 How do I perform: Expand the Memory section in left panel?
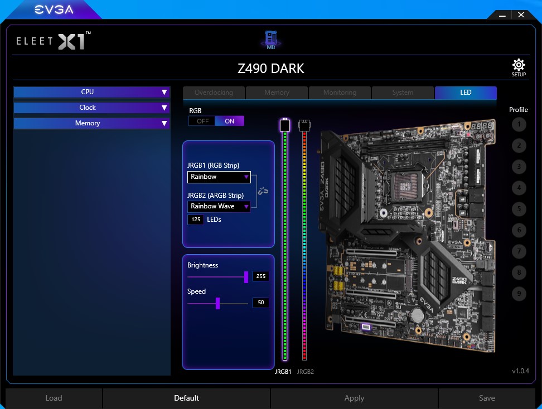(x=91, y=123)
